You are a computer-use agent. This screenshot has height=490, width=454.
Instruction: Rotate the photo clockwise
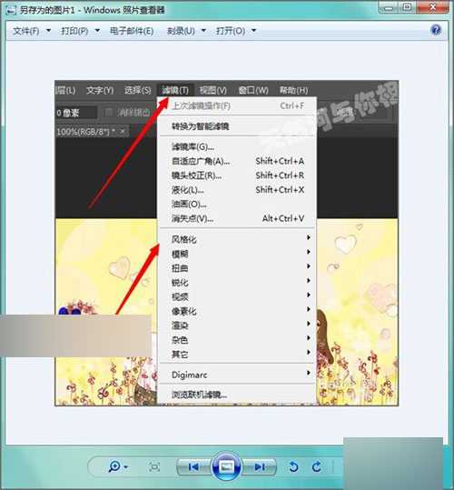coord(317,467)
